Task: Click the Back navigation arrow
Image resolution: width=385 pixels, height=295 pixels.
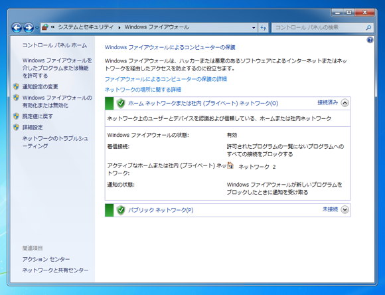Action: coord(17,27)
